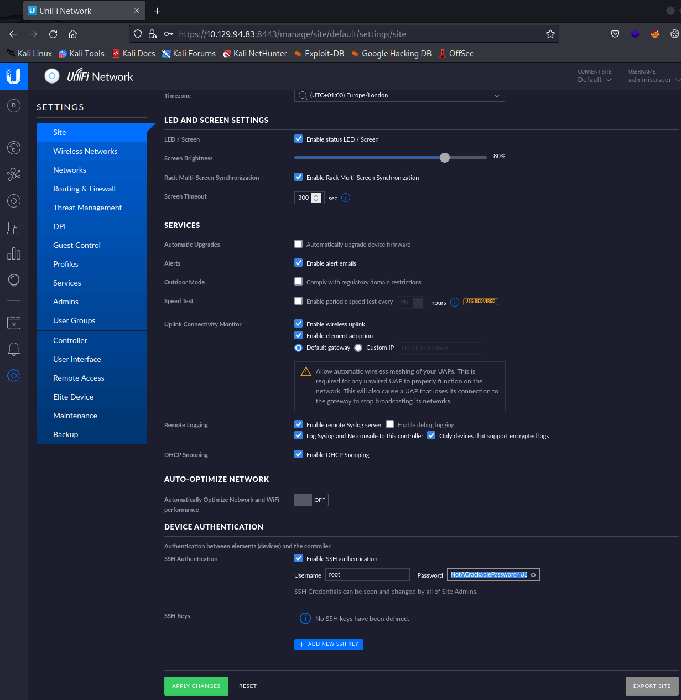This screenshot has width=681, height=700.
Task: Click the Screen Timeout info icon
Action: coord(346,198)
